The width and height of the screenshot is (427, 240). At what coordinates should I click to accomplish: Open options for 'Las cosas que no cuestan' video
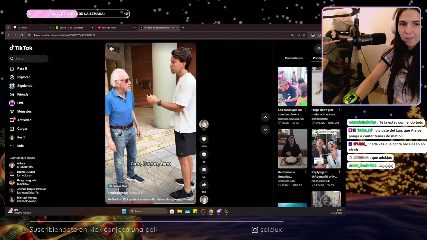306,110
